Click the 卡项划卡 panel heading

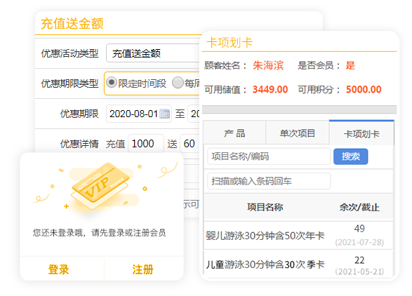click(230, 43)
